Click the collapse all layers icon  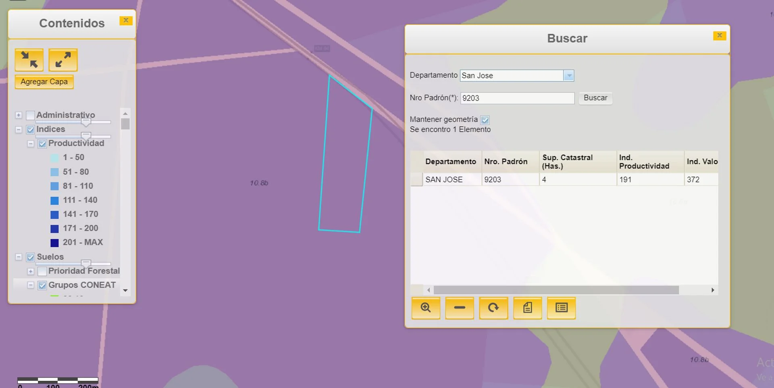pos(29,60)
